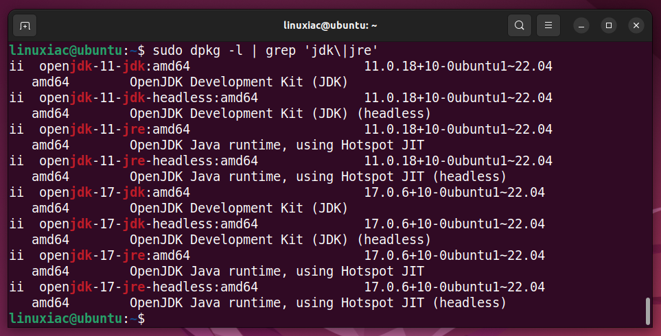Open the hamburger main menu
The width and height of the screenshot is (661, 336).
click(x=548, y=25)
